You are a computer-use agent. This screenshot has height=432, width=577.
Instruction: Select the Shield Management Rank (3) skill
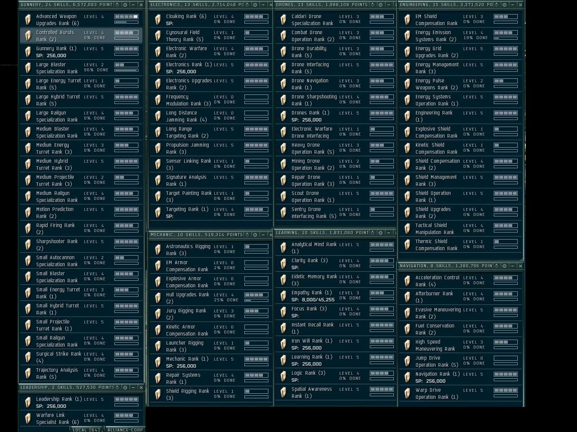(x=436, y=180)
